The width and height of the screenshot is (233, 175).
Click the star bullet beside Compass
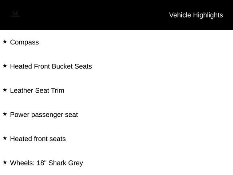click(x=5, y=42)
